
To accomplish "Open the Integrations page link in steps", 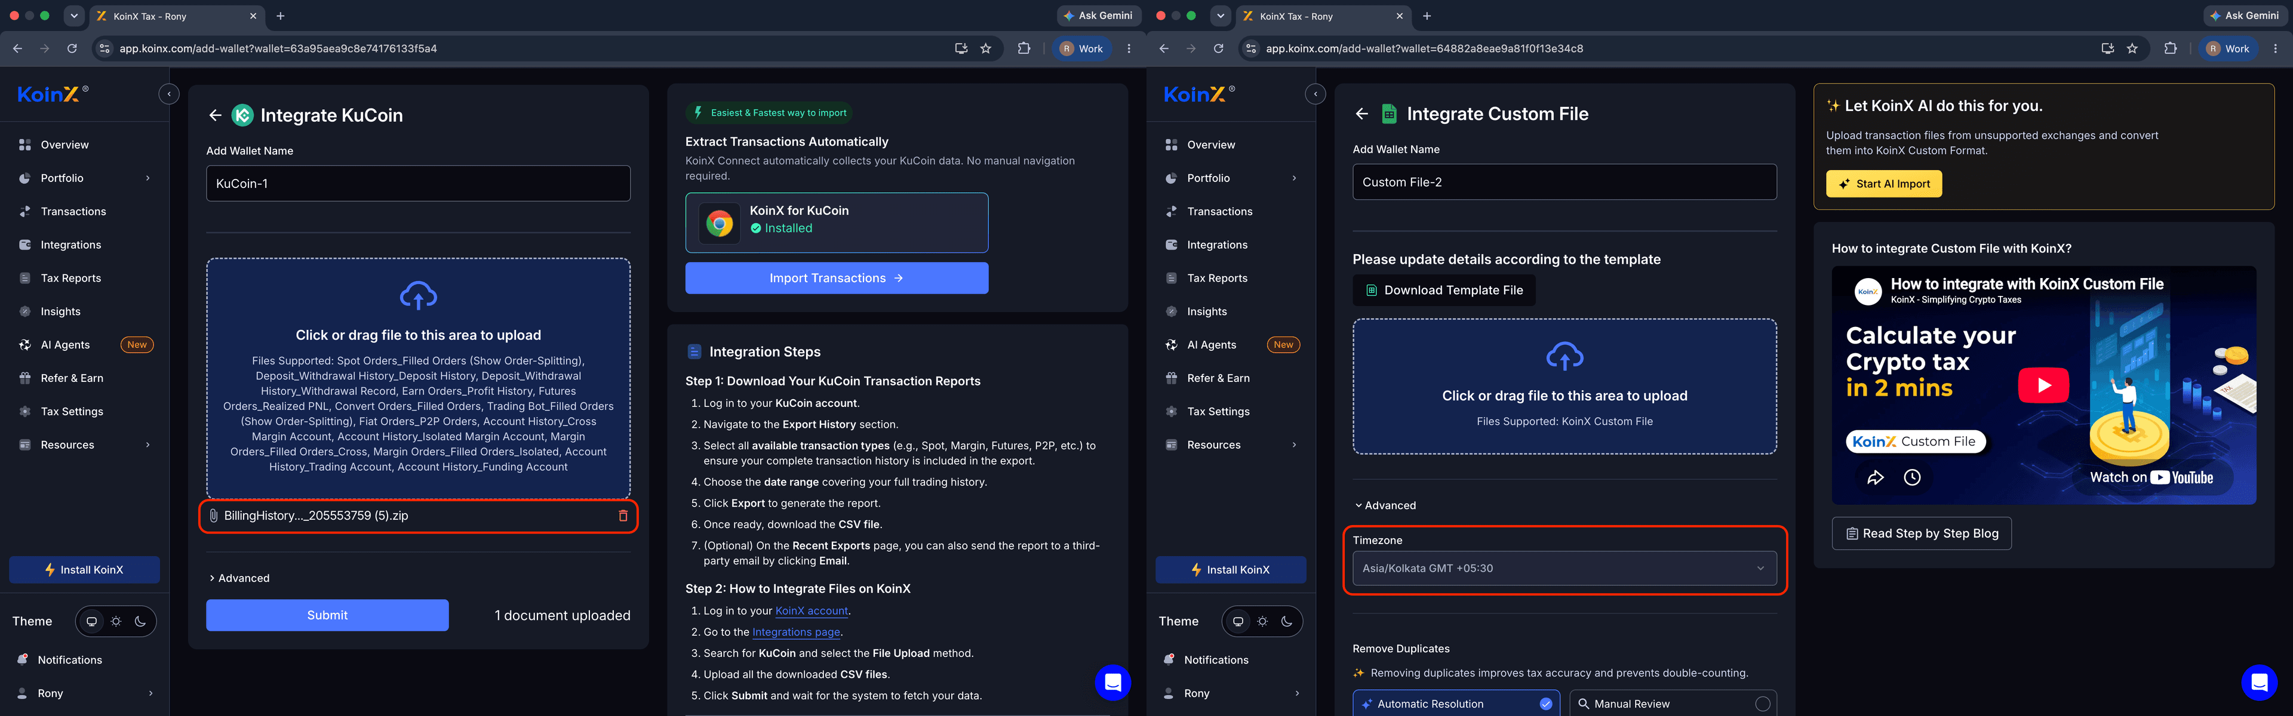I will (796, 632).
